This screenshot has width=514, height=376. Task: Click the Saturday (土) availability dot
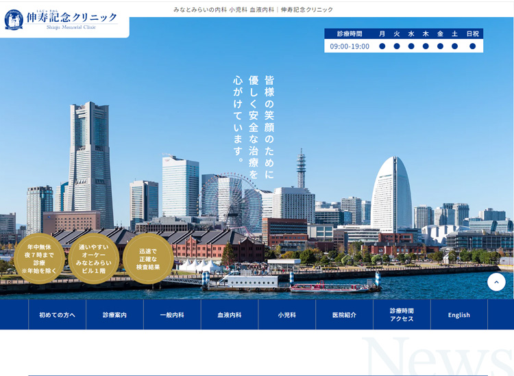(x=454, y=46)
